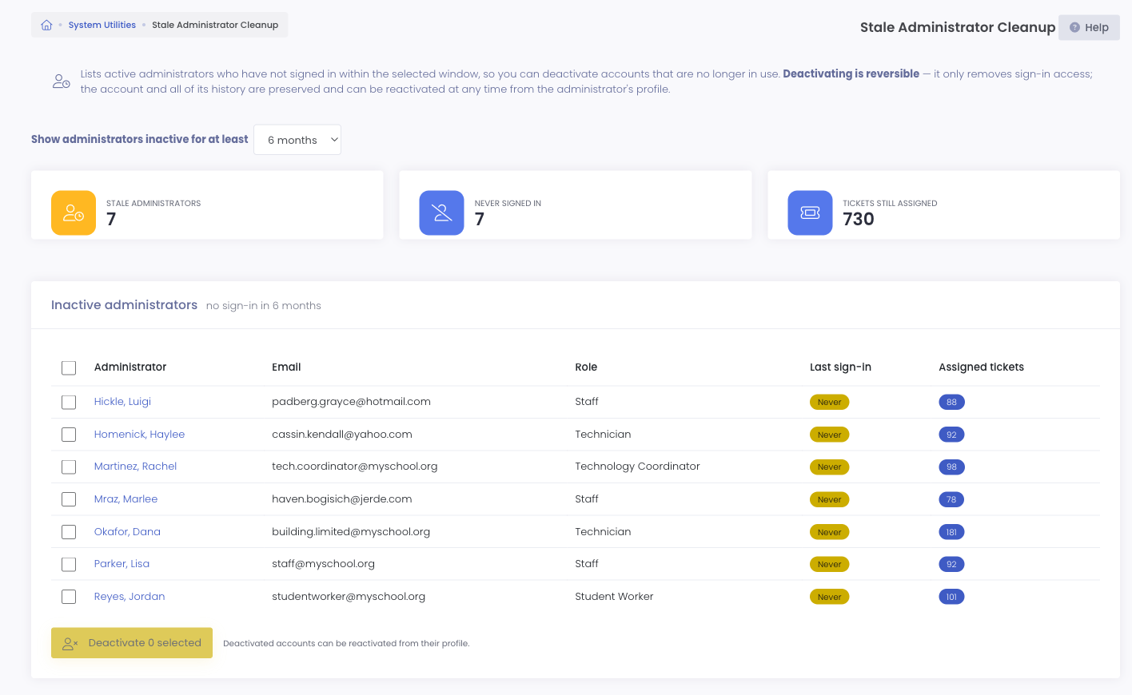Select email tech.coordinator@myschool.org
This screenshot has width=1132, height=695.
coord(355,467)
